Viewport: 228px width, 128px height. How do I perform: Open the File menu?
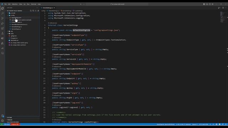point(5,4)
